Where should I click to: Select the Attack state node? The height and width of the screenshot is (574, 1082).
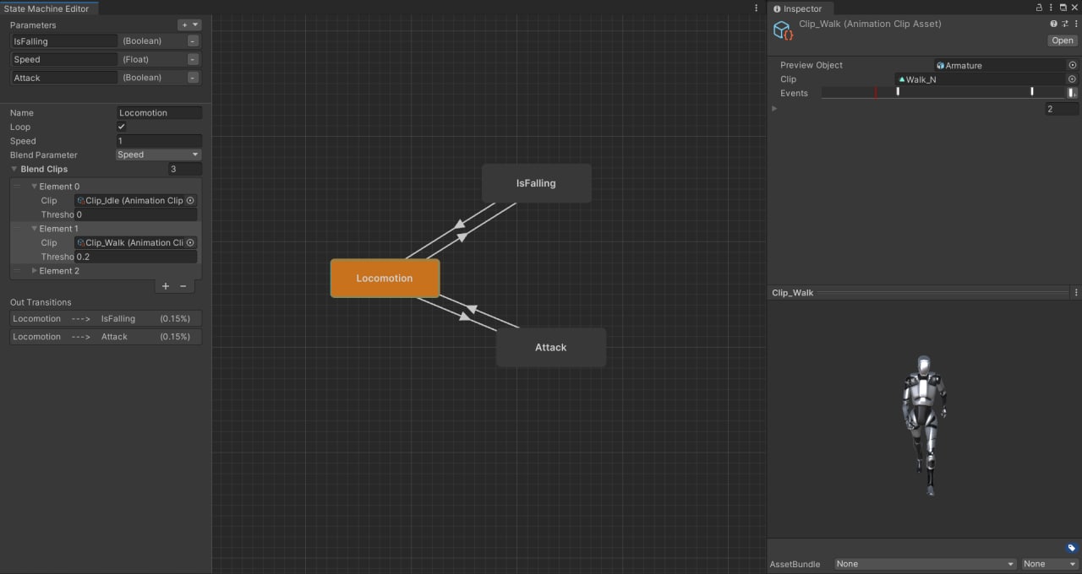coord(550,348)
